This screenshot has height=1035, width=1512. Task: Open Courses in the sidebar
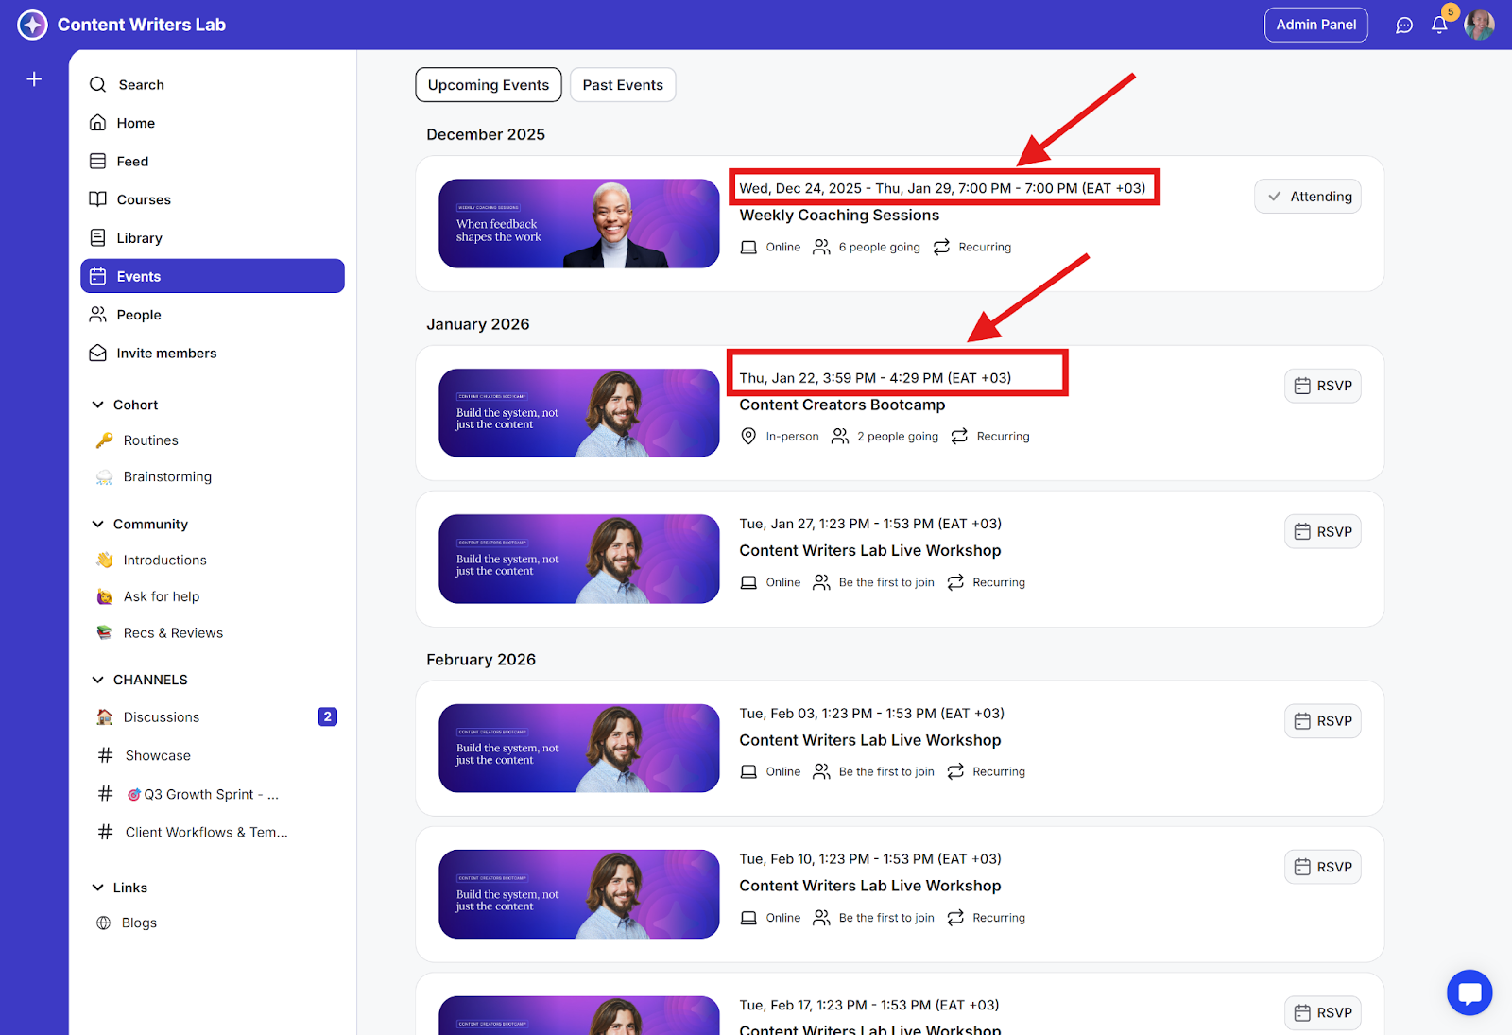coord(213,199)
